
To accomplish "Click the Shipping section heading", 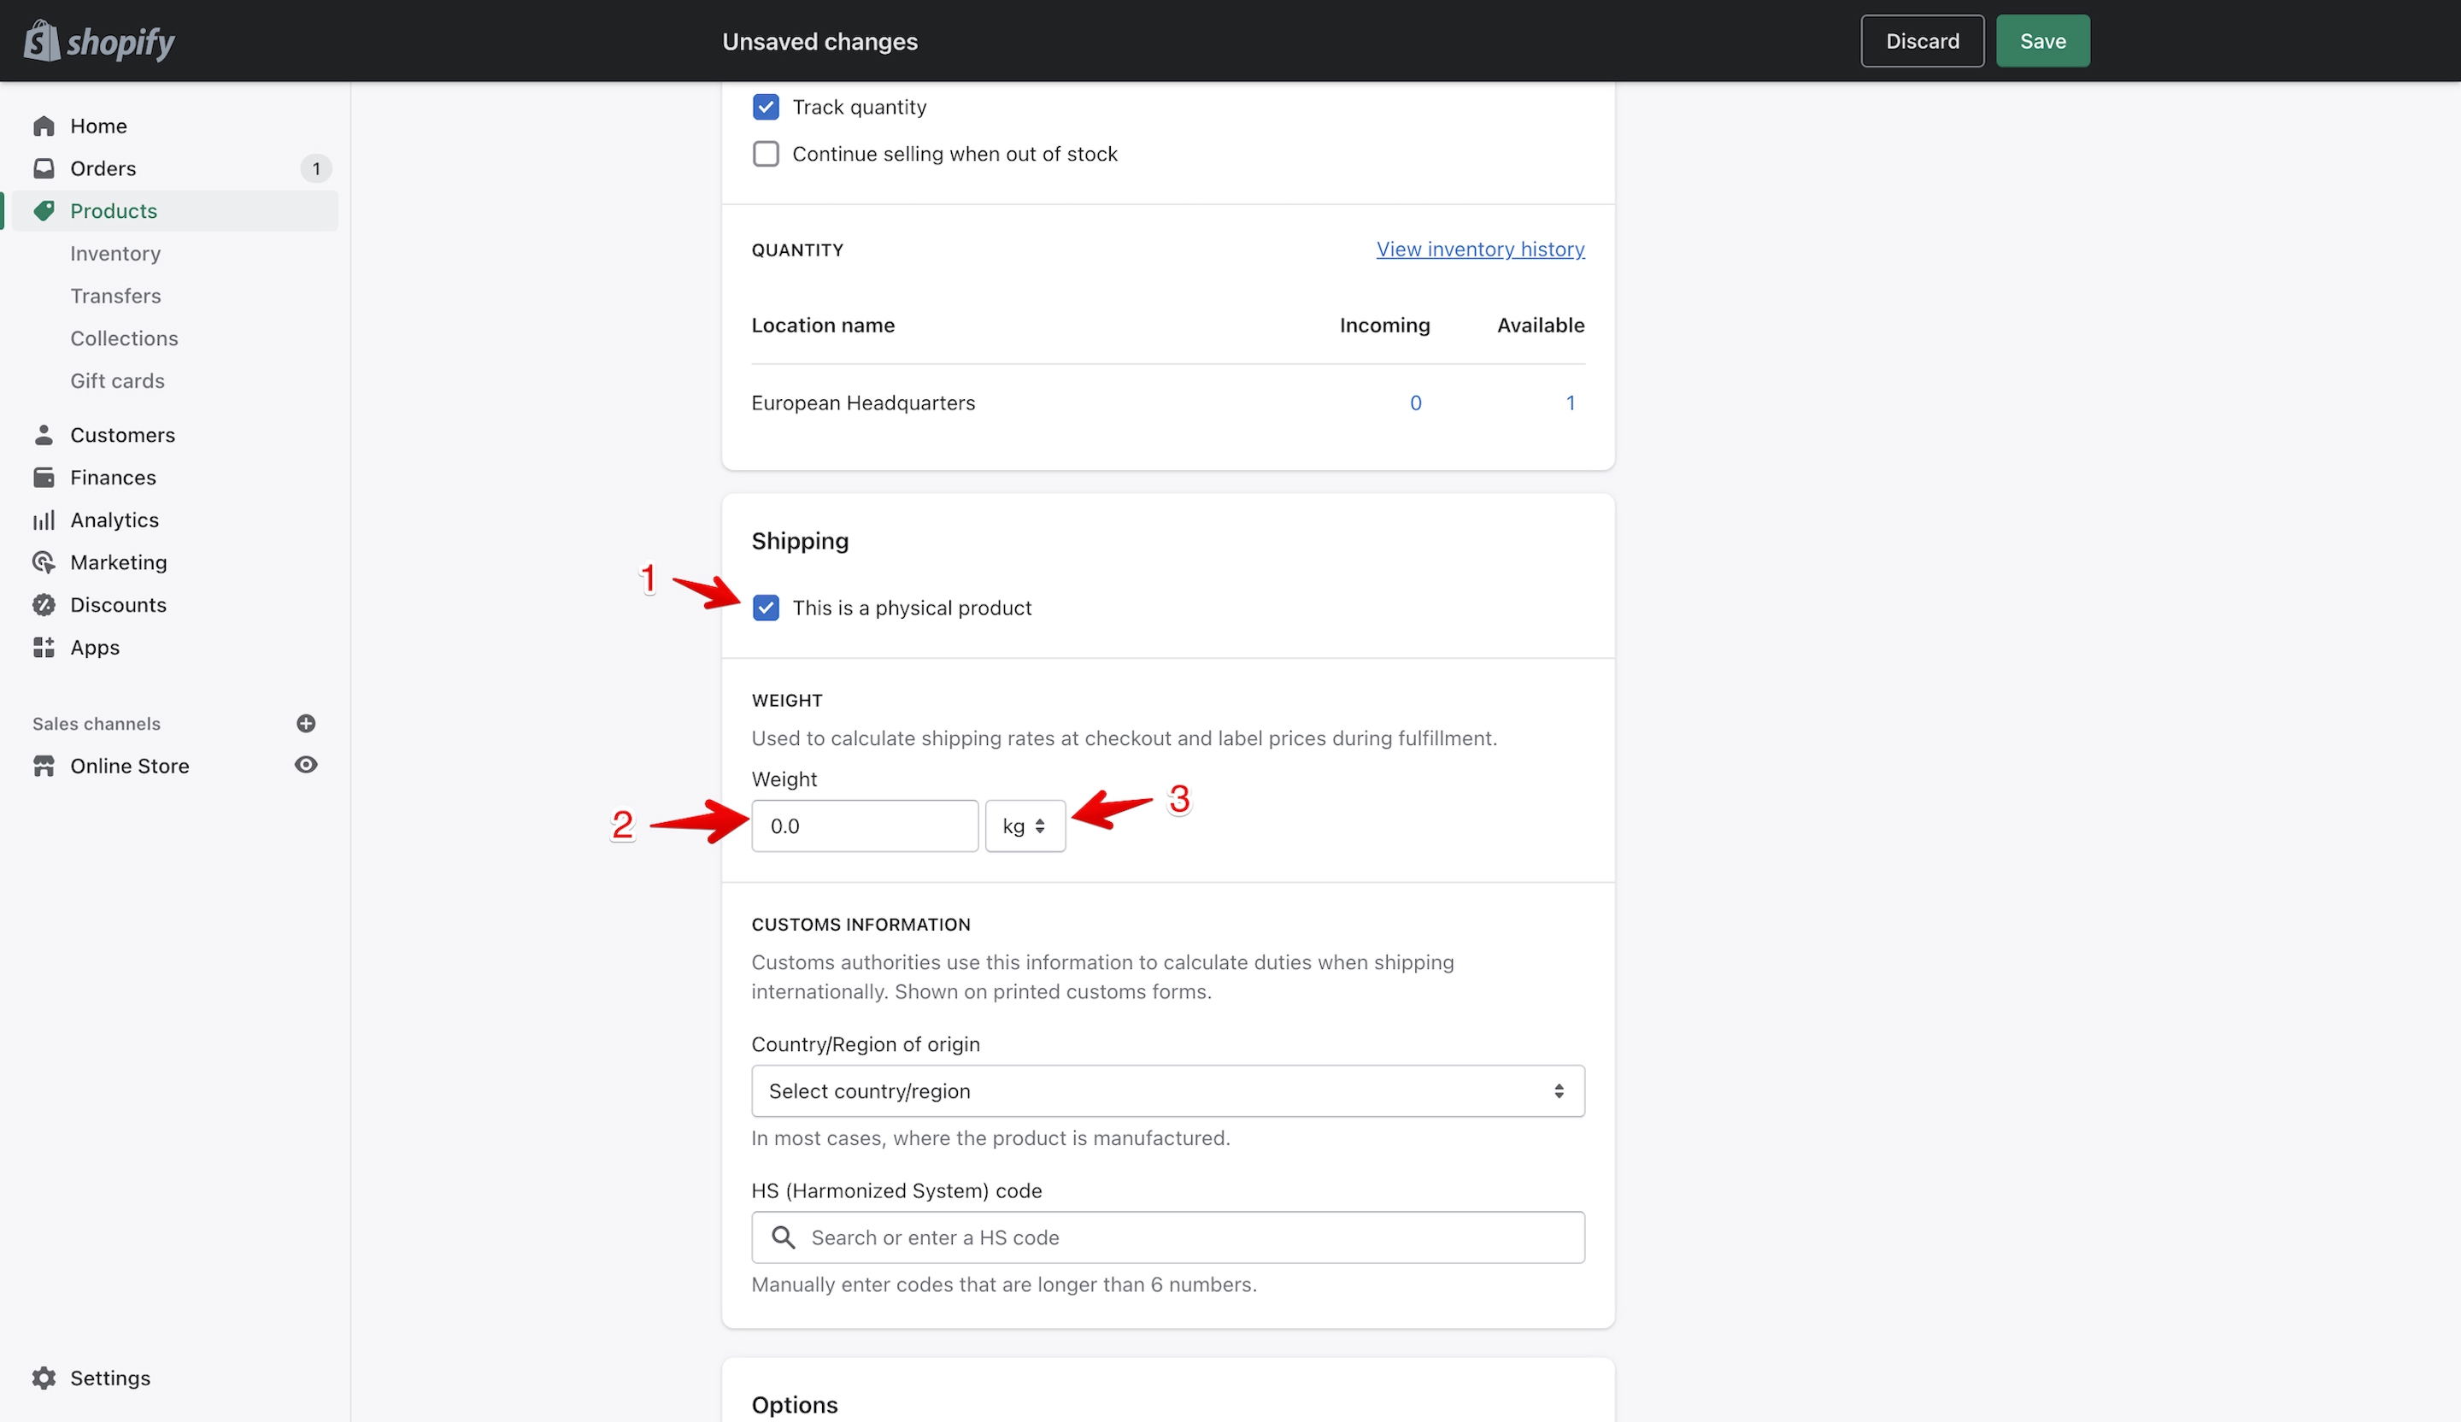I will (x=800, y=541).
